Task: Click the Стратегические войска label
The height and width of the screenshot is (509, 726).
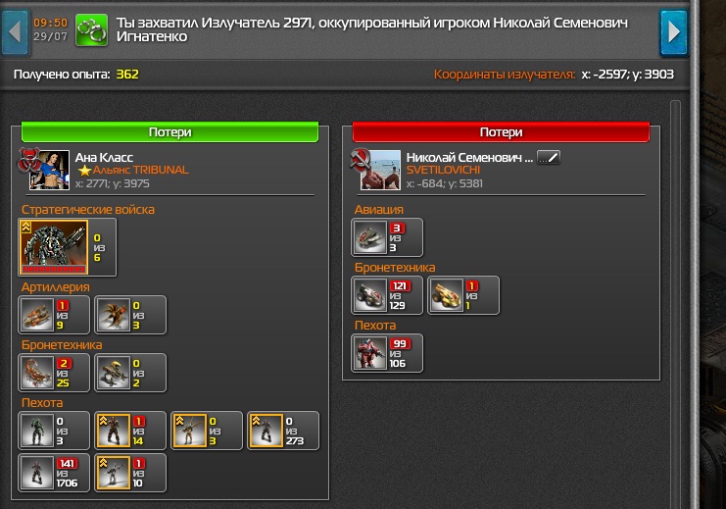Action: [88, 210]
